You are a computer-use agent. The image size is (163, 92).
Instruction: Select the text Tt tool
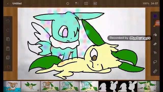click(155, 53)
